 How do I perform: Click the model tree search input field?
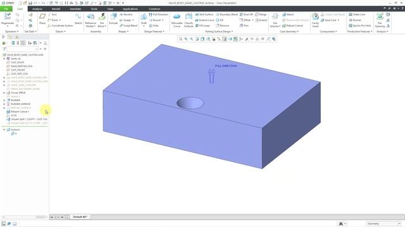tap(22, 49)
